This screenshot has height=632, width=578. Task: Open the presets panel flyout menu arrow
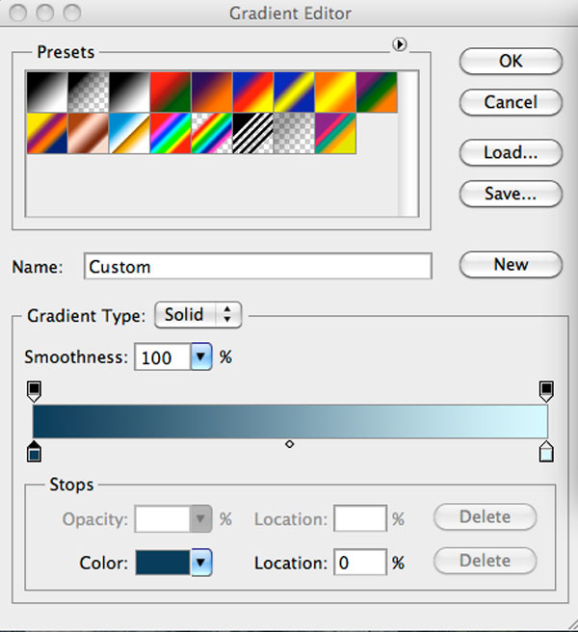pos(402,44)
